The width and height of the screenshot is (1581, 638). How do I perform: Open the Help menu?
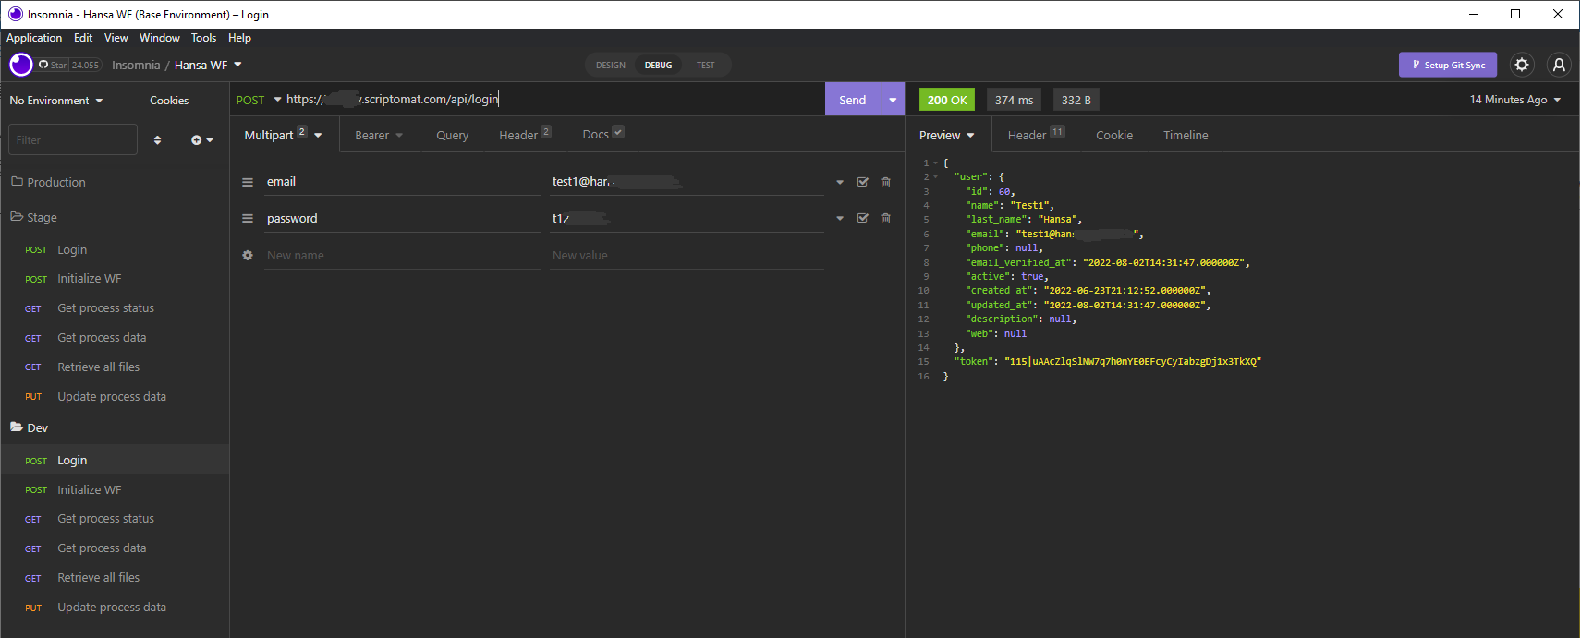pyautogui.click(x=240, y=38)
